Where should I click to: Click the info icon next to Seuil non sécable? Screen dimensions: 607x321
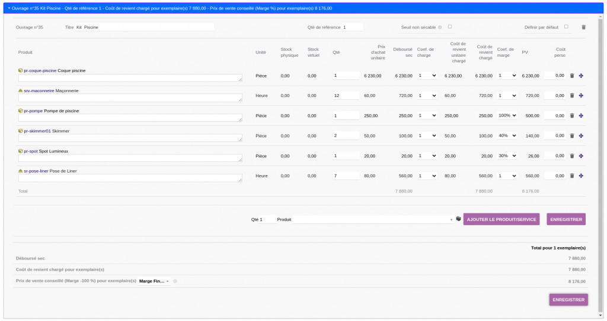(440, 27)
